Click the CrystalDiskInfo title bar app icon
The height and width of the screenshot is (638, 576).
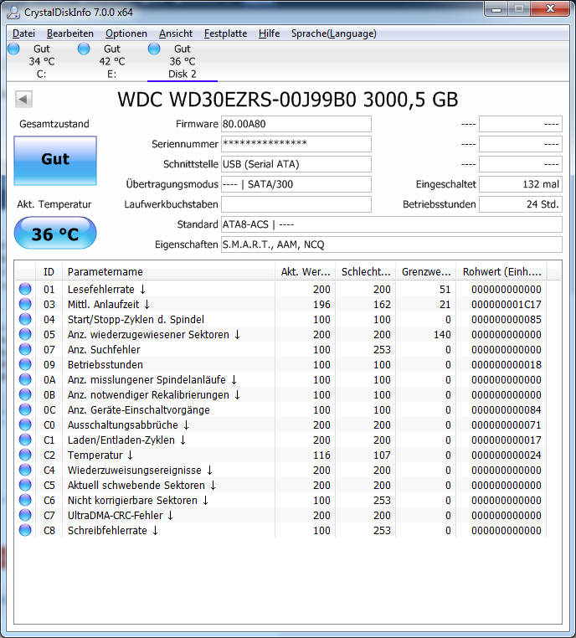click(x=13, y=13)
